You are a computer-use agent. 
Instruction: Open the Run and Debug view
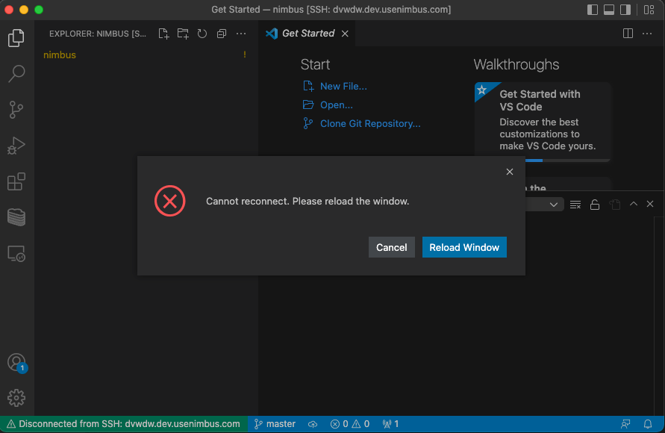tap(16, 146)
